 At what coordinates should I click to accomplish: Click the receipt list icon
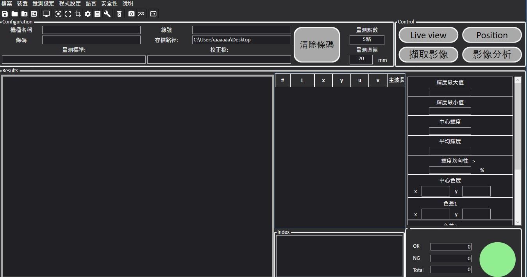[x=97, y=14]
